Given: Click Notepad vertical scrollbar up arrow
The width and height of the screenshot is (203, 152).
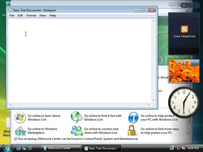Looking at the screenshot, I should click(154, 21).
